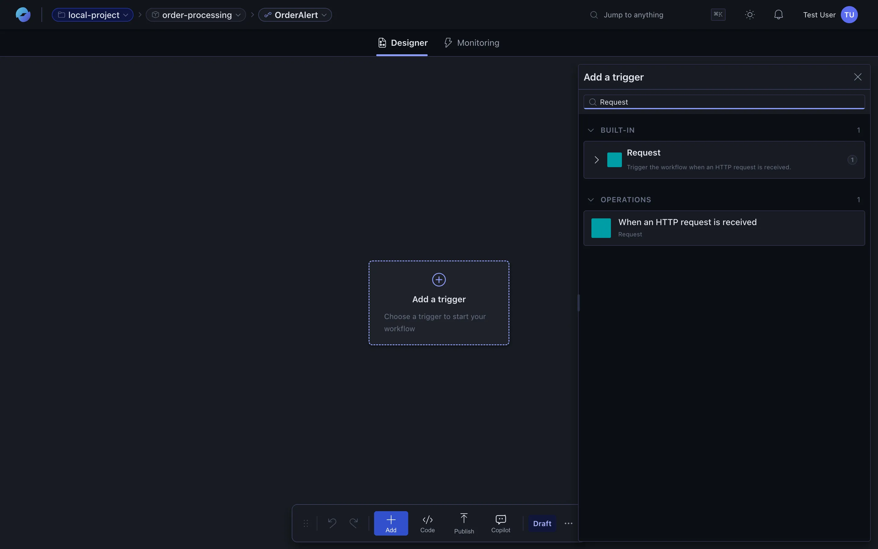Image resolution: width=878 pixels, height=549 pixels.
Task: Select When an HTTP request is received
Action: coord(724,228)
